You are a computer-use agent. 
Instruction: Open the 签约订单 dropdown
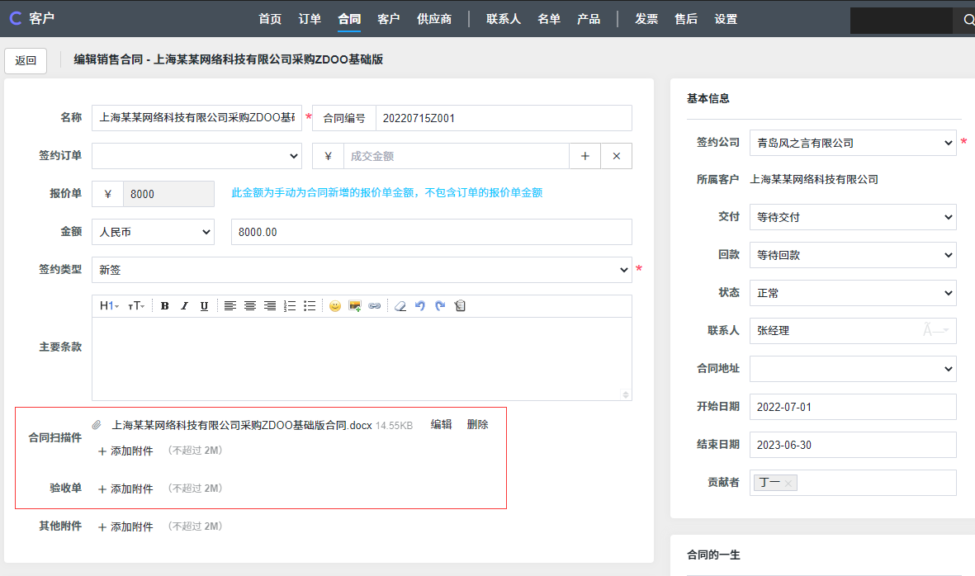[x=196, y=156]
